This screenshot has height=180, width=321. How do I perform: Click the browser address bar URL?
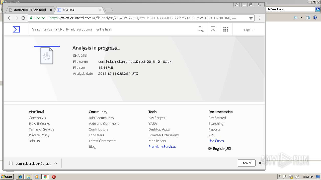143,18
